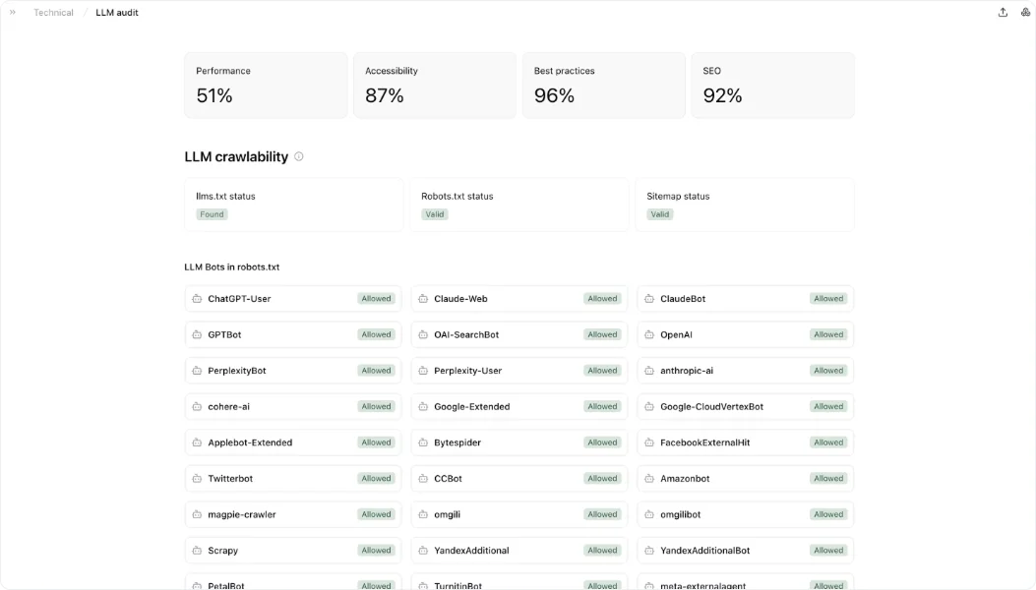Click the bot icon beside Applebot-Extended

tap(197, 442)
